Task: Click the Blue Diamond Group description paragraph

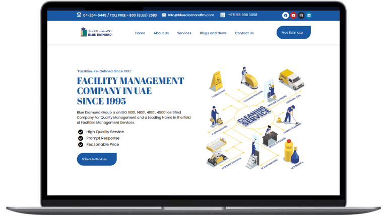Action: point(134,118)
